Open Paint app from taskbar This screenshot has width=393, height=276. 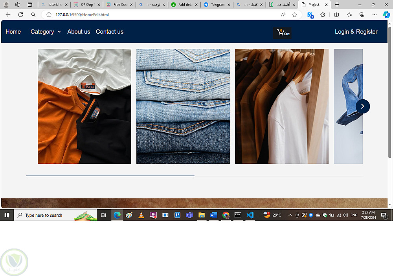pyautogui.click(x=129, y=215)
